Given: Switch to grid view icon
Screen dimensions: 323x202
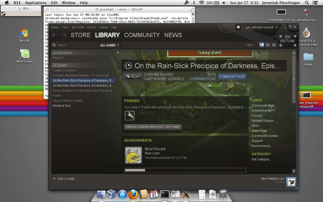Looking at the screenshot, I should [x=274, y=45].
